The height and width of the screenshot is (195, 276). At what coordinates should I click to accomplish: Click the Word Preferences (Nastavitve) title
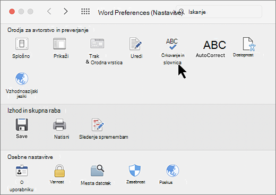tap(141, 13)
